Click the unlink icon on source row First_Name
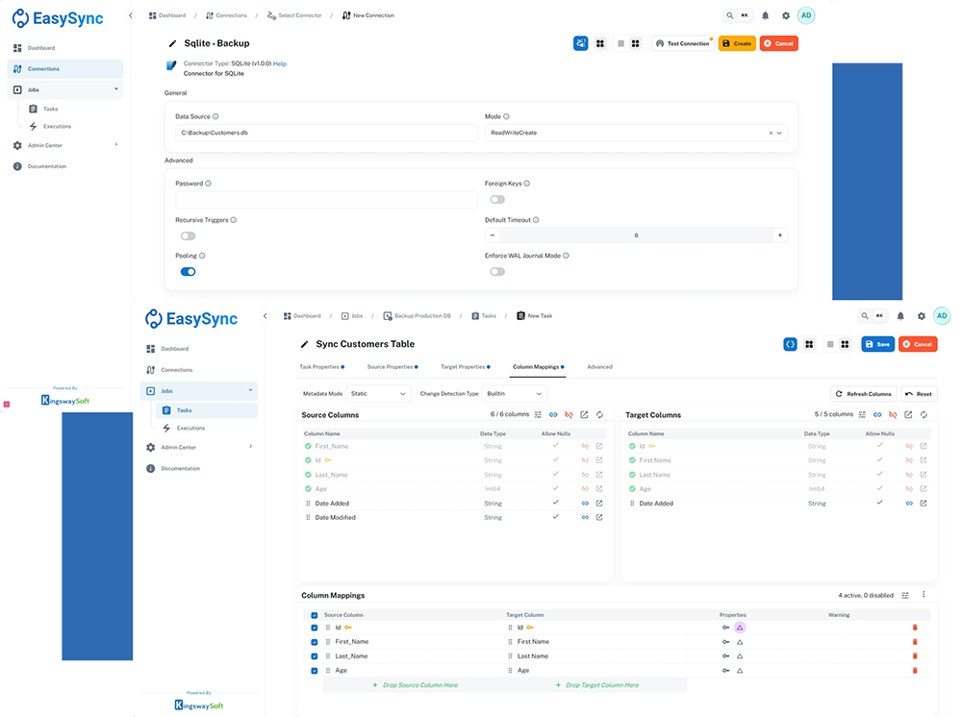 point(585,446)
